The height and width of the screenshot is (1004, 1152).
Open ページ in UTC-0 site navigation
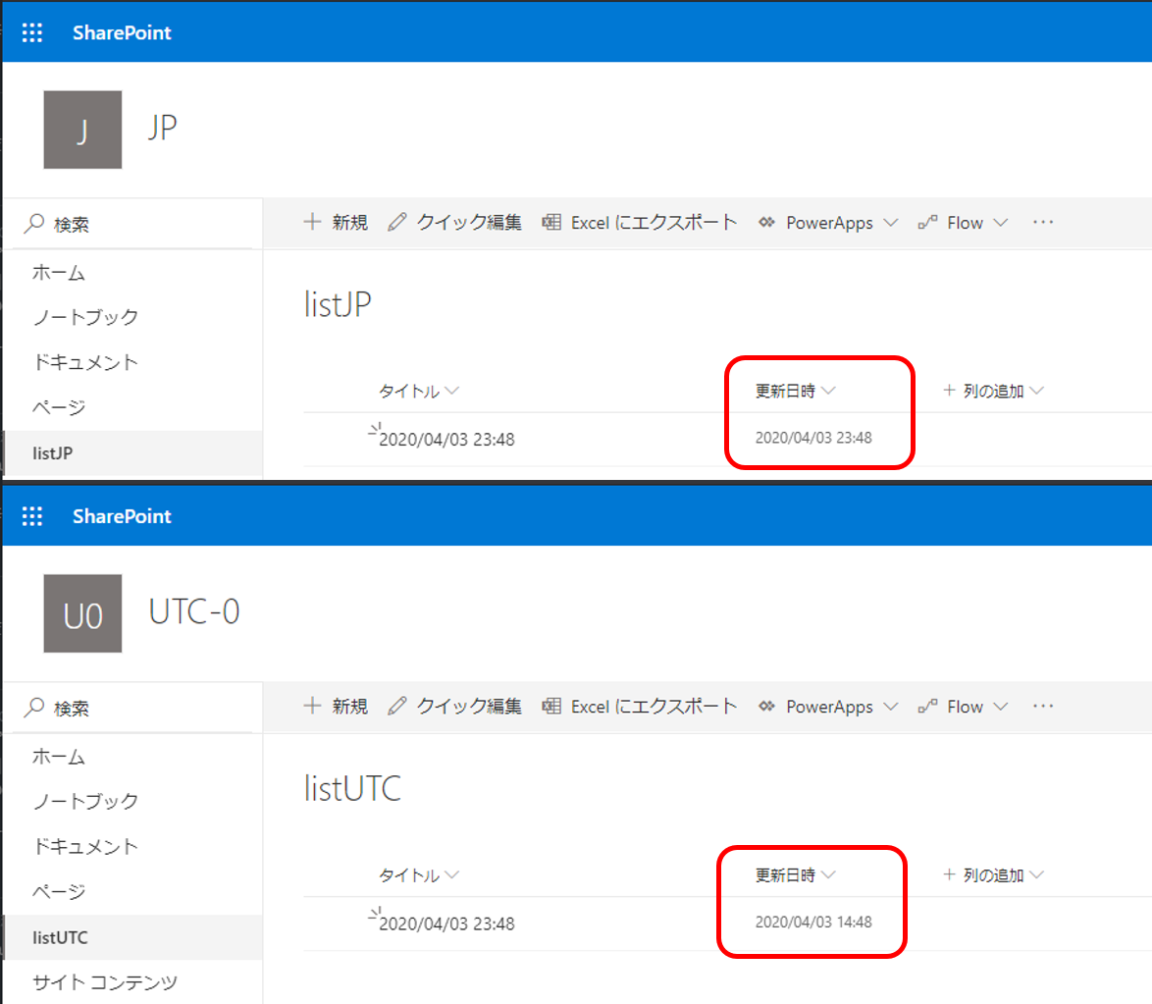point(59,891)
